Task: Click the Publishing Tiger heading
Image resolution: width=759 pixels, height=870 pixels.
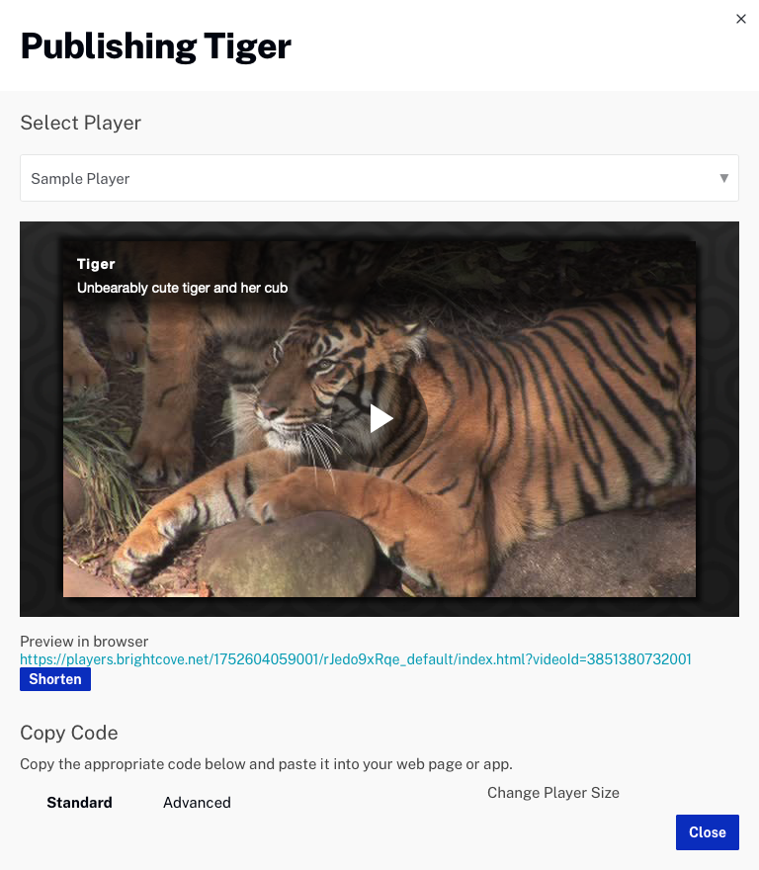Action: 156,46
